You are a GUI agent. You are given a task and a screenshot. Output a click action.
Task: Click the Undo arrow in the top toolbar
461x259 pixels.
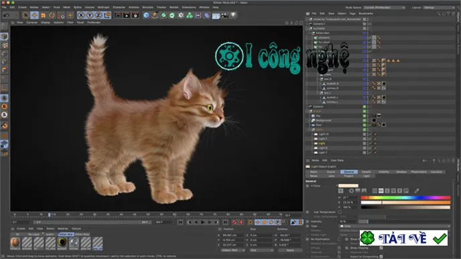coord(6,15)
